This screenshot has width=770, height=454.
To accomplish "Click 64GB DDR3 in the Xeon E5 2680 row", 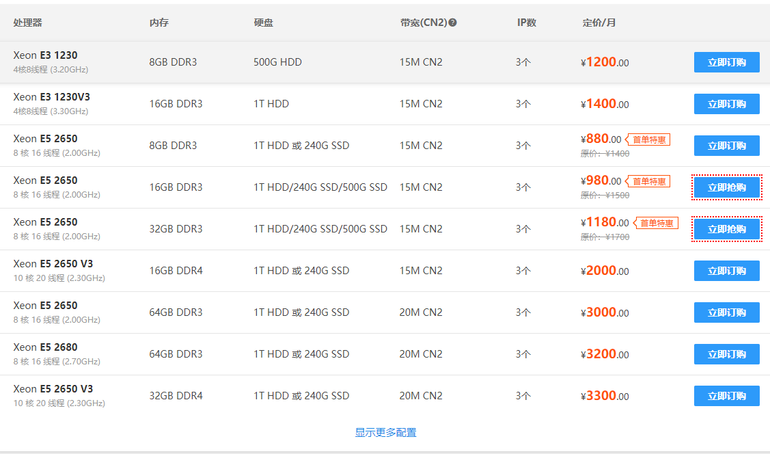I will 176,355.
